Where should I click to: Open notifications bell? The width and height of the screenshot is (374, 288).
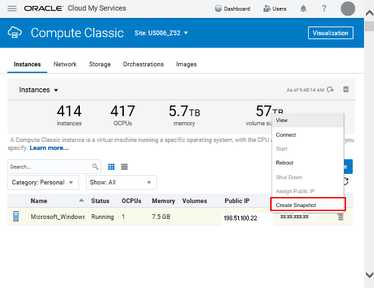[303, 9]
